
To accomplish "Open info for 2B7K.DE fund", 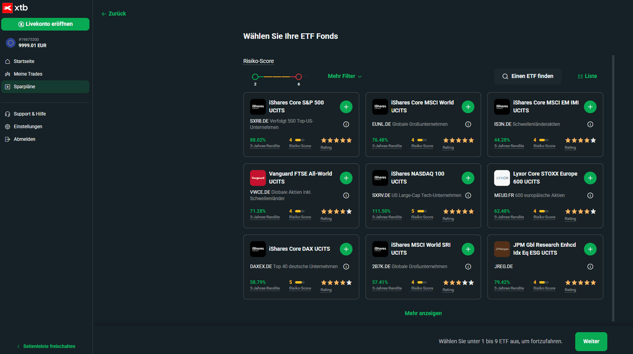I will (x=468, y=267).
